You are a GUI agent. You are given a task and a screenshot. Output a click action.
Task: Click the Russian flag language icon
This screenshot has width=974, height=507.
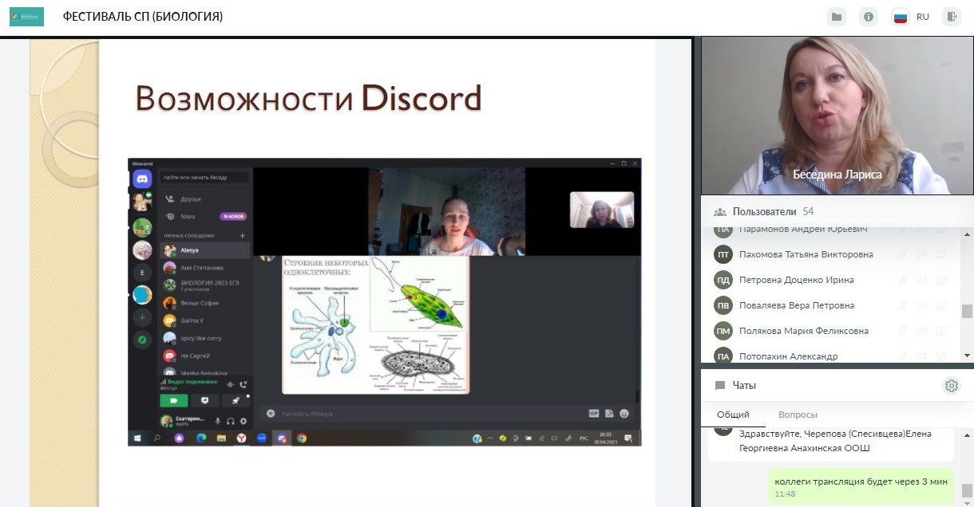(x=901, y=17)
